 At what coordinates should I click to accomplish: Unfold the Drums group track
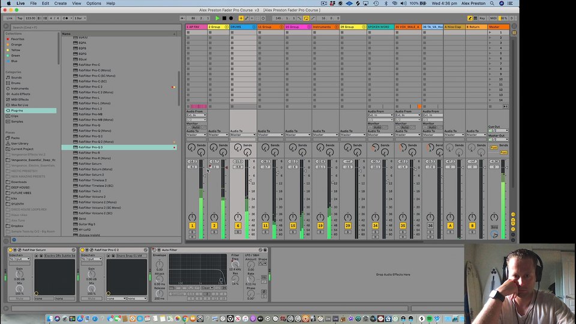pyautogui.click(x=254, y=27)
